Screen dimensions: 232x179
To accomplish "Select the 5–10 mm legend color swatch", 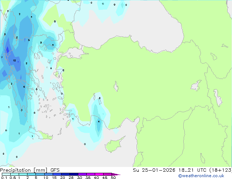I will (x=40, y=174).
